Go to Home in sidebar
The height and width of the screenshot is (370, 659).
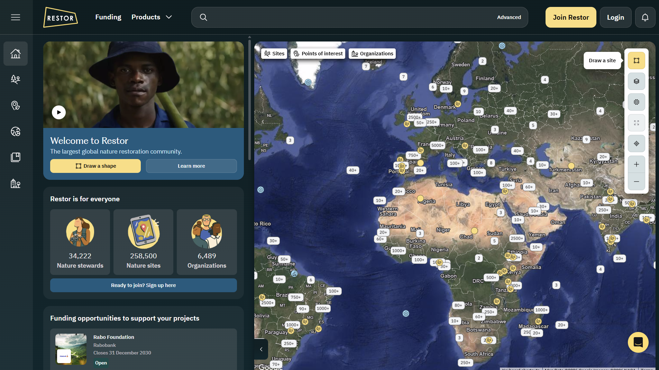[16, 54]
